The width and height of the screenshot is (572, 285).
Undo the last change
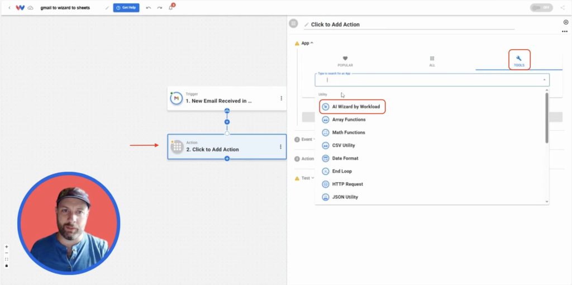pos(149,8)
